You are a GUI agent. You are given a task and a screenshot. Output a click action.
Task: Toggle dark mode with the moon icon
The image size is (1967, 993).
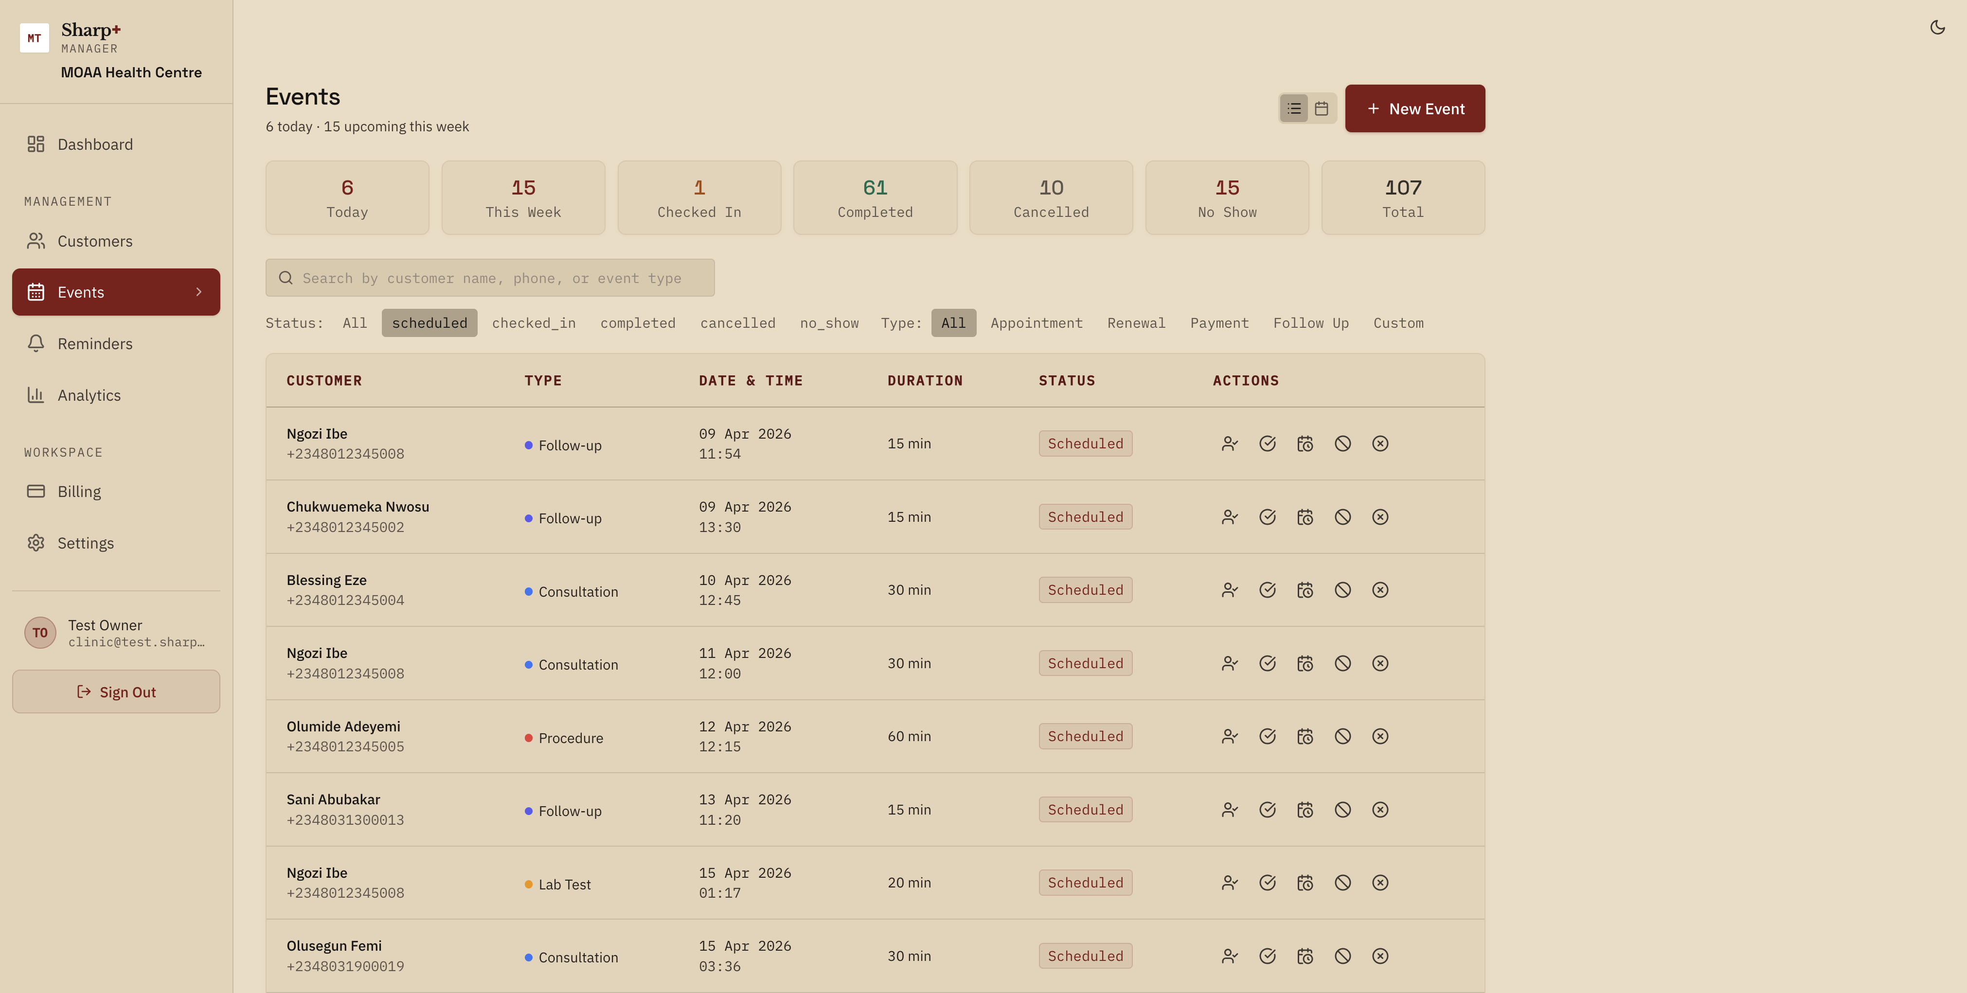(x=1937, y=28)
